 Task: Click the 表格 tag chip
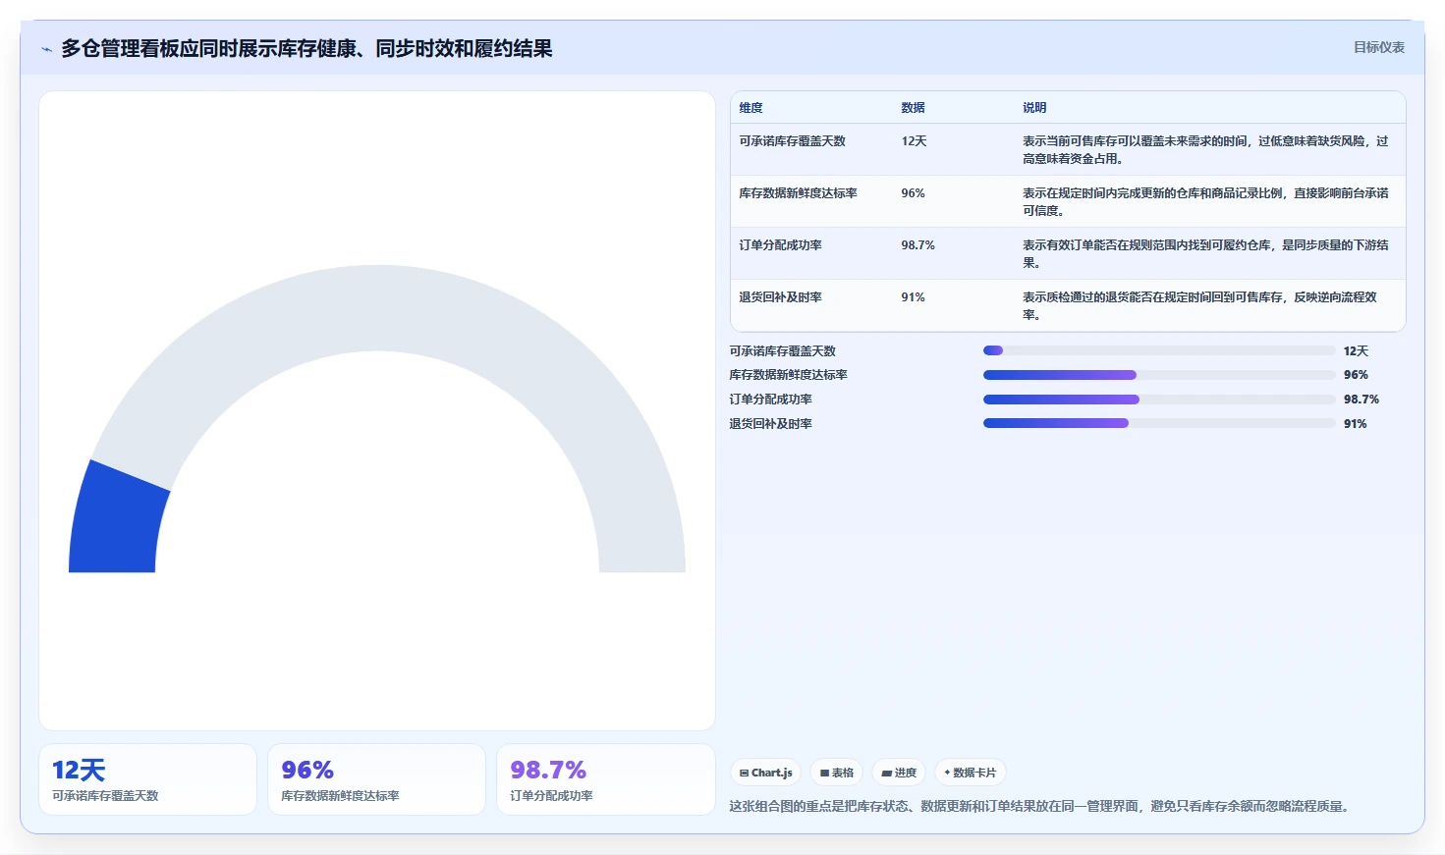(x=837, y=773)
